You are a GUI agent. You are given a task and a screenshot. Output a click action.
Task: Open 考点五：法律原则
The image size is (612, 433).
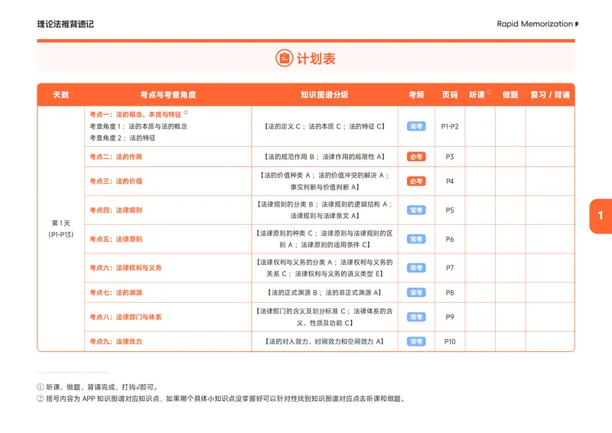[116, 239]
